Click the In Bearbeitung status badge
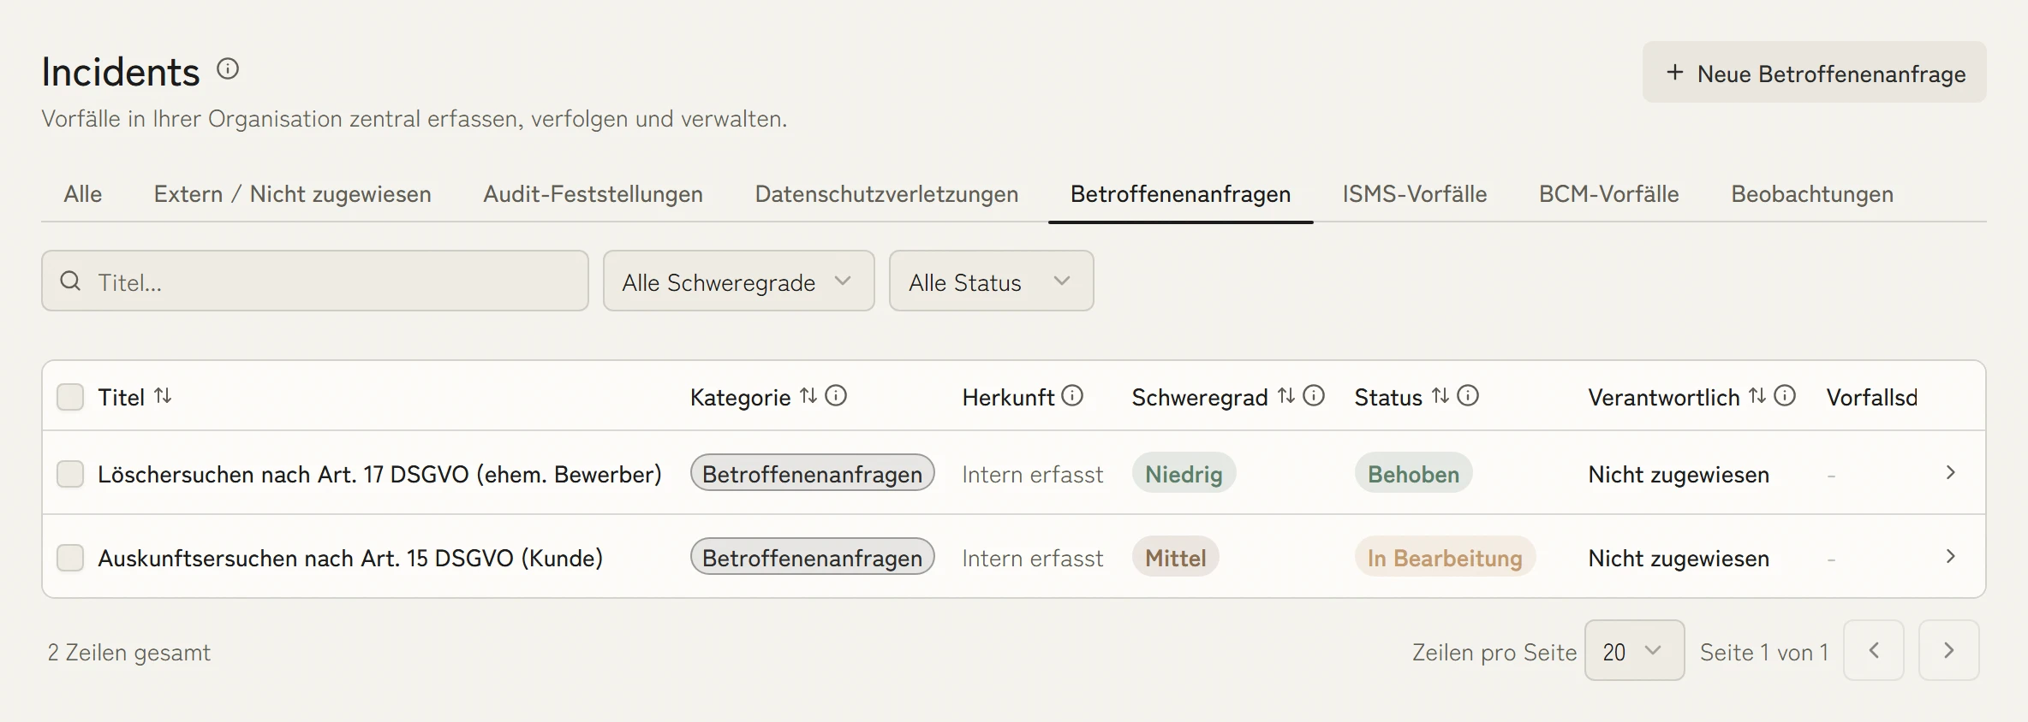 coord(1446,557)
